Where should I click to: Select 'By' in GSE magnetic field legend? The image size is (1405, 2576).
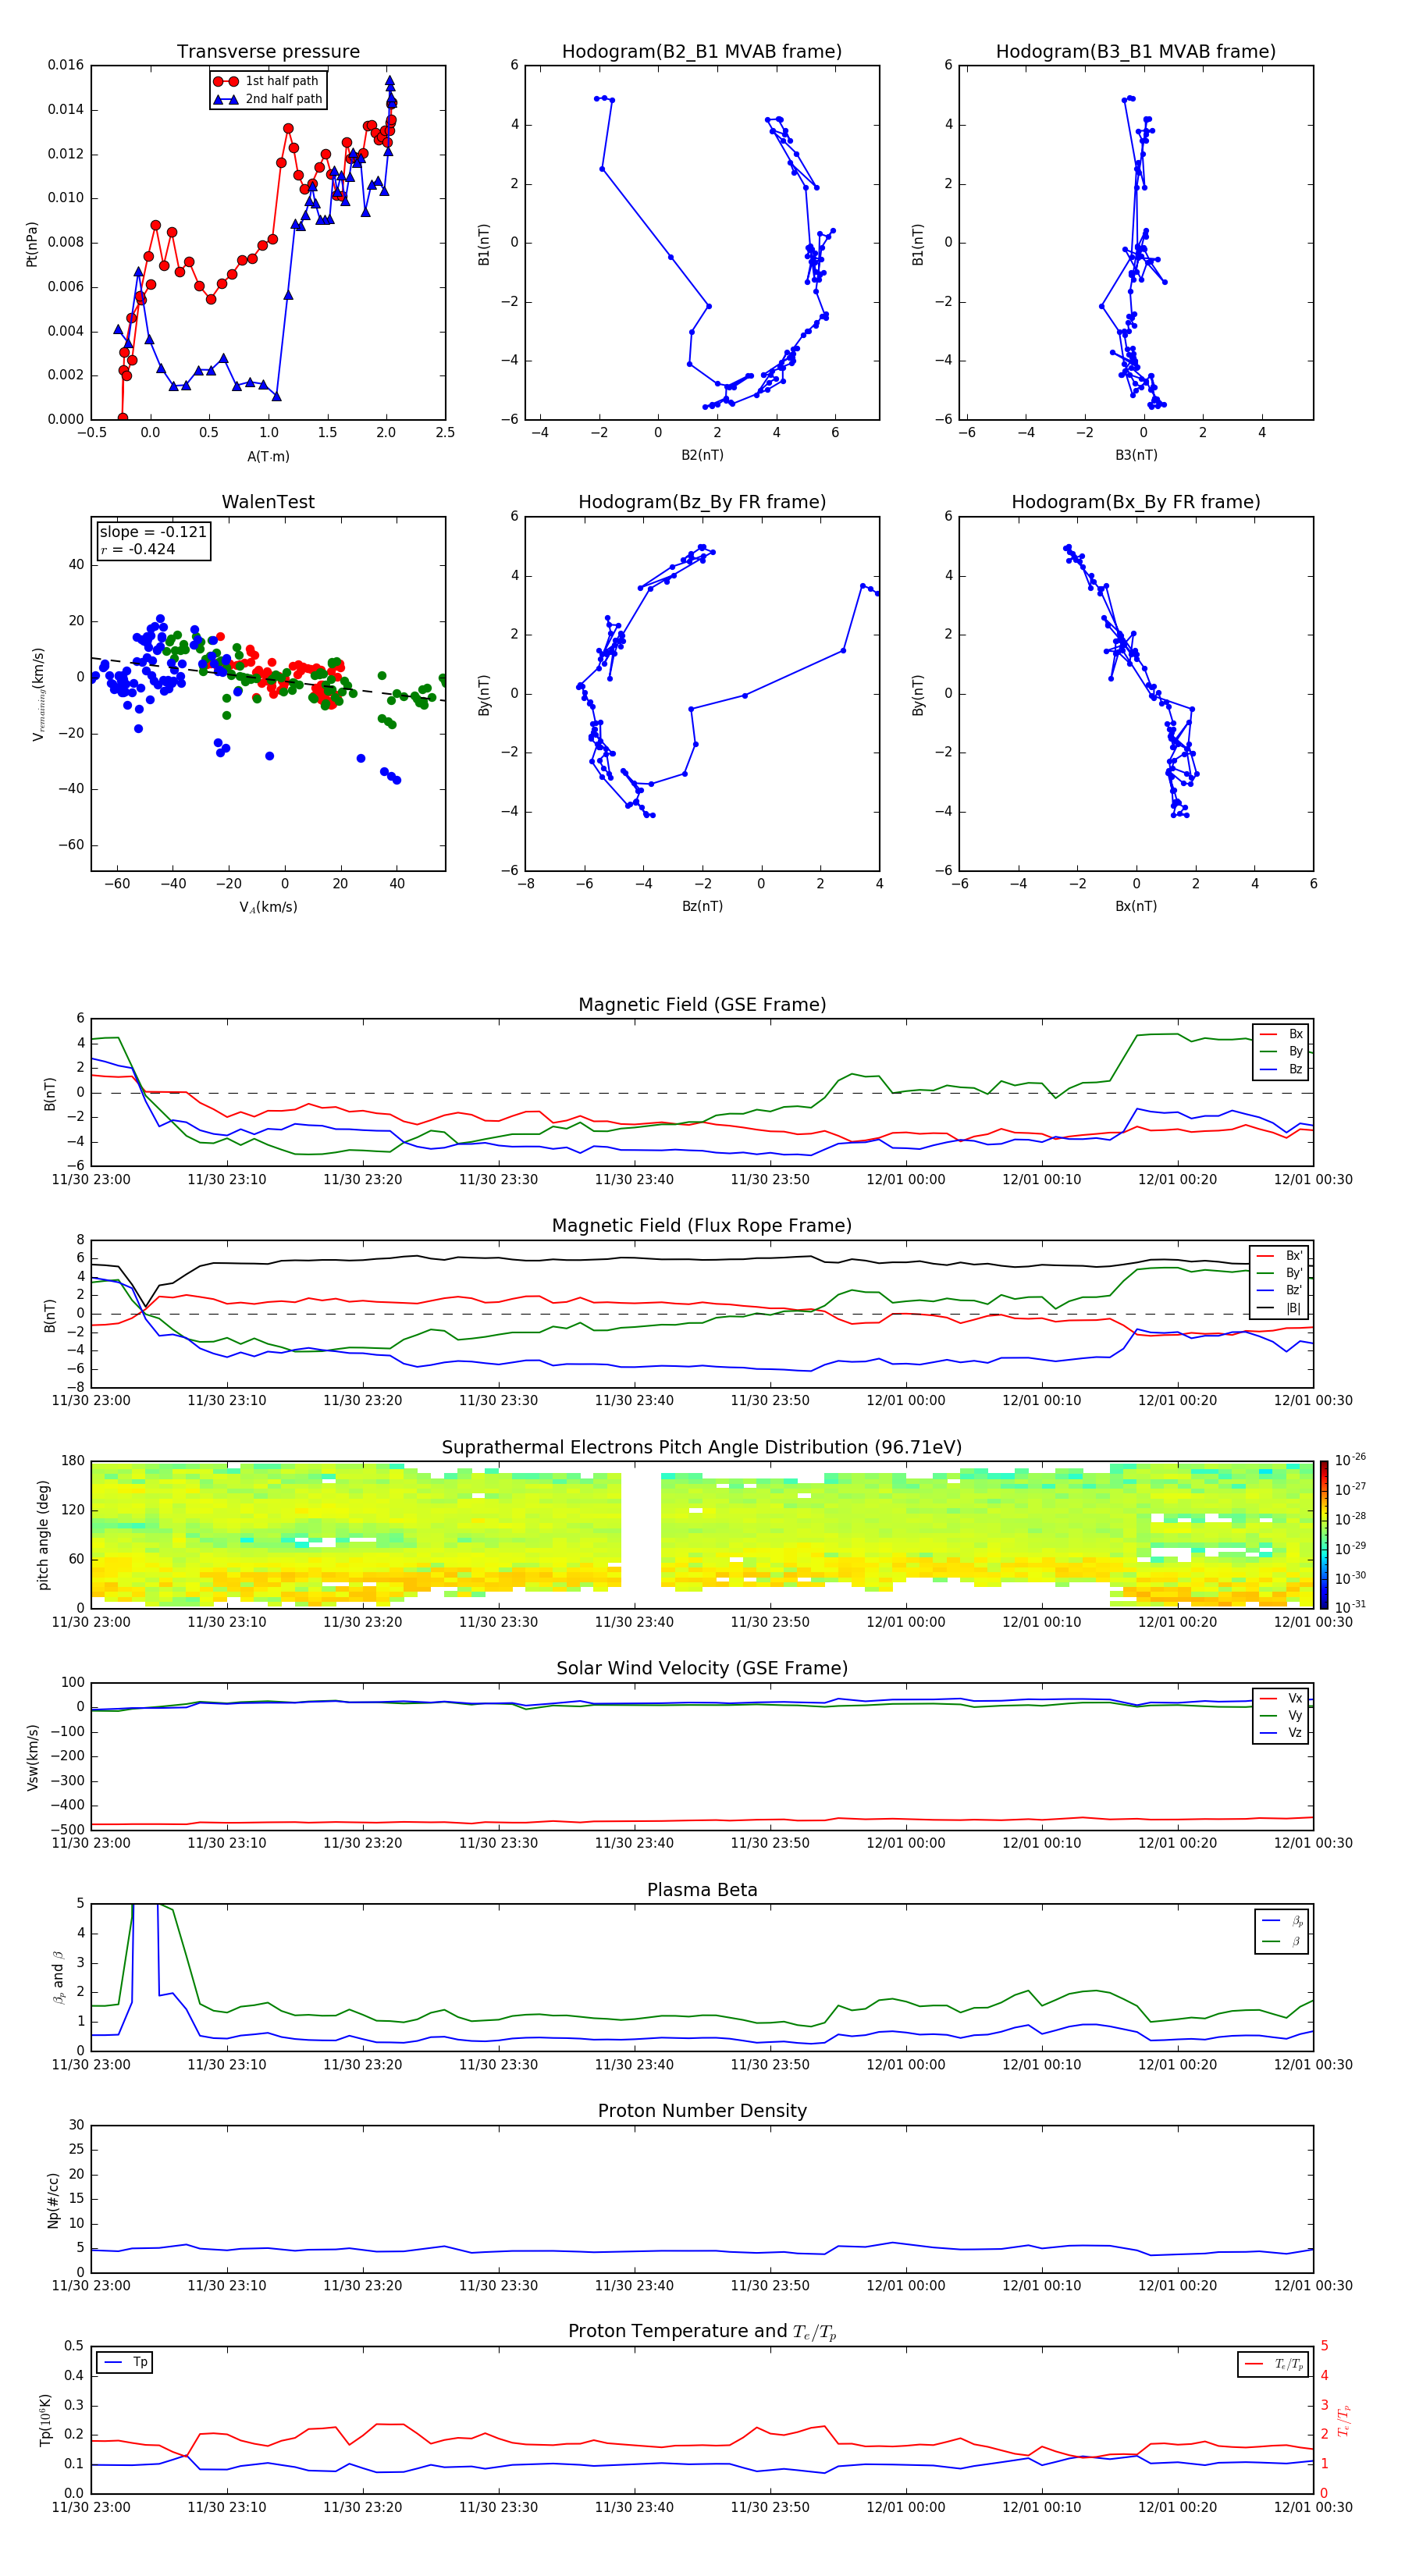[x=1282, y=1051]
